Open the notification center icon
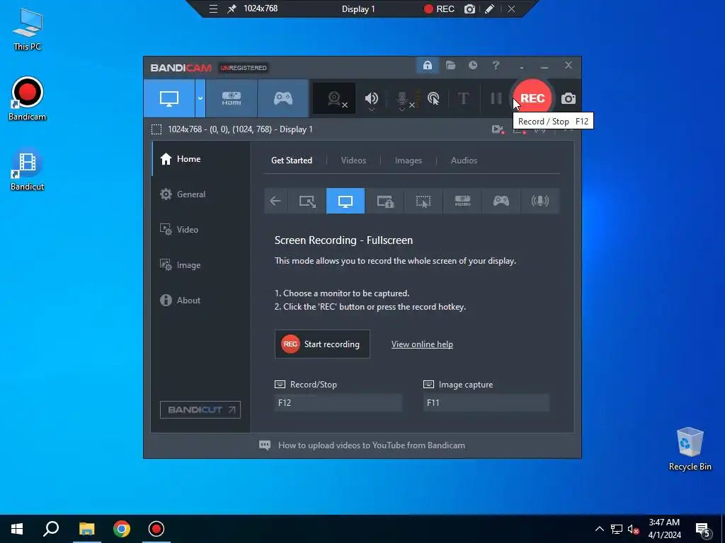The image size is (725, 543). 703,529
